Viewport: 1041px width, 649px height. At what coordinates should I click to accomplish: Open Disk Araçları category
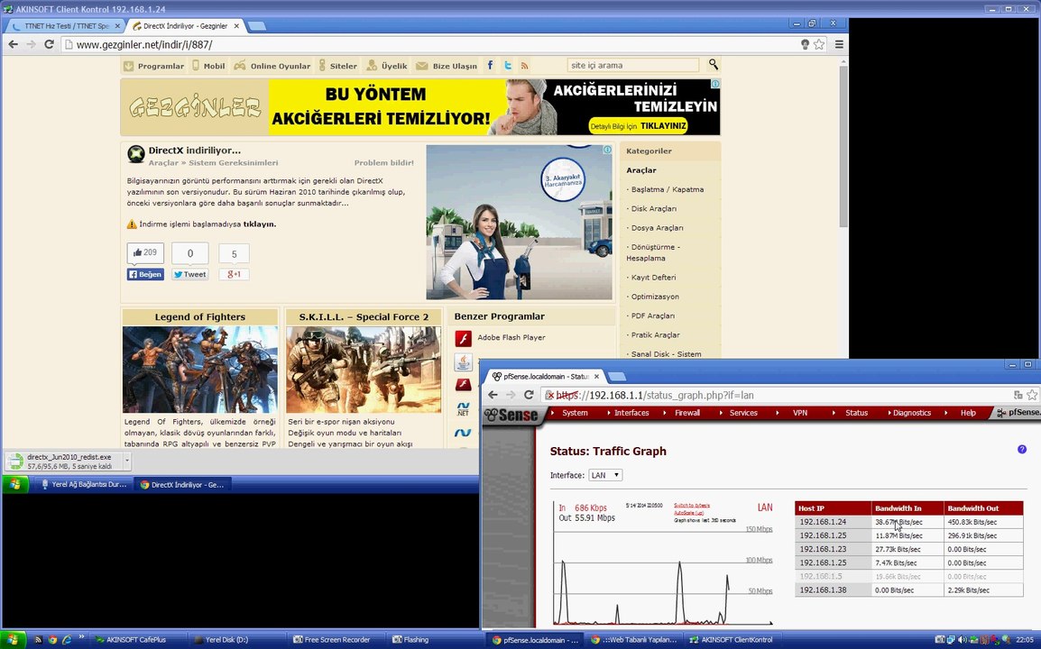[654, 208]
